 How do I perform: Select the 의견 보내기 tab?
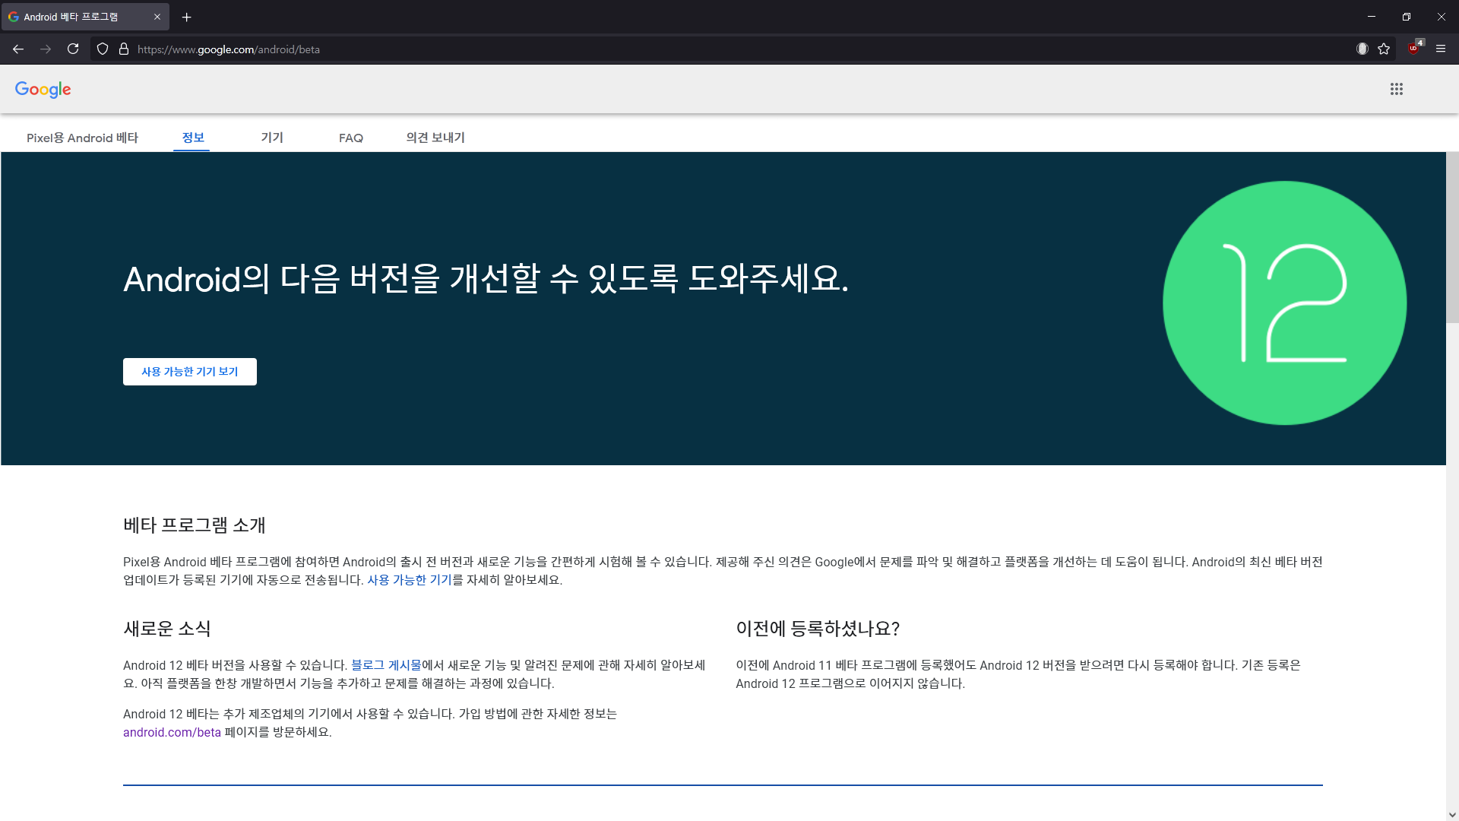click(435, 138)
